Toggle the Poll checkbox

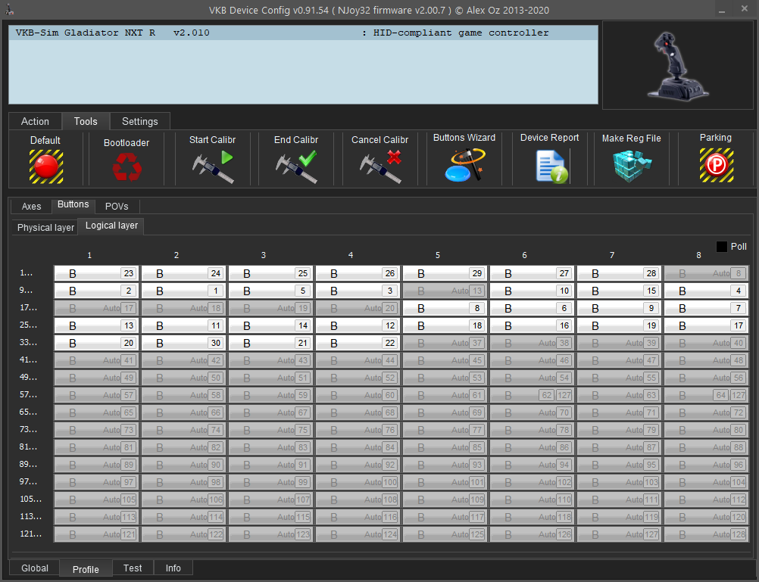tap(721, 247)
